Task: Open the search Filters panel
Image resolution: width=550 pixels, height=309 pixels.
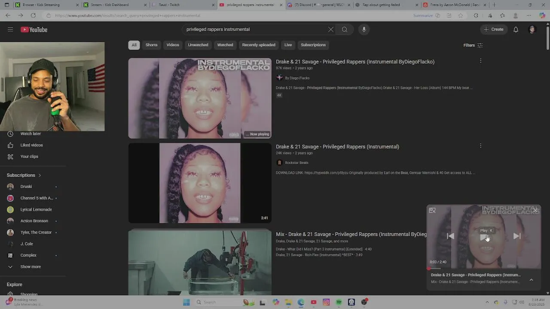Action: coord(473,45)
